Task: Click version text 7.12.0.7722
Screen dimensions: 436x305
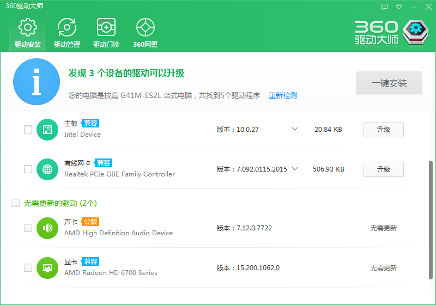Action: (254, 228)
